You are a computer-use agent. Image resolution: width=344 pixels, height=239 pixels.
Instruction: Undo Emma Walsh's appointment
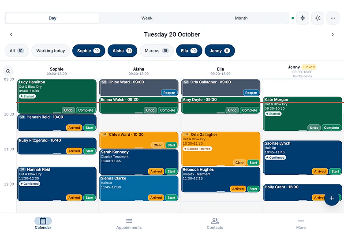point(150,110)
